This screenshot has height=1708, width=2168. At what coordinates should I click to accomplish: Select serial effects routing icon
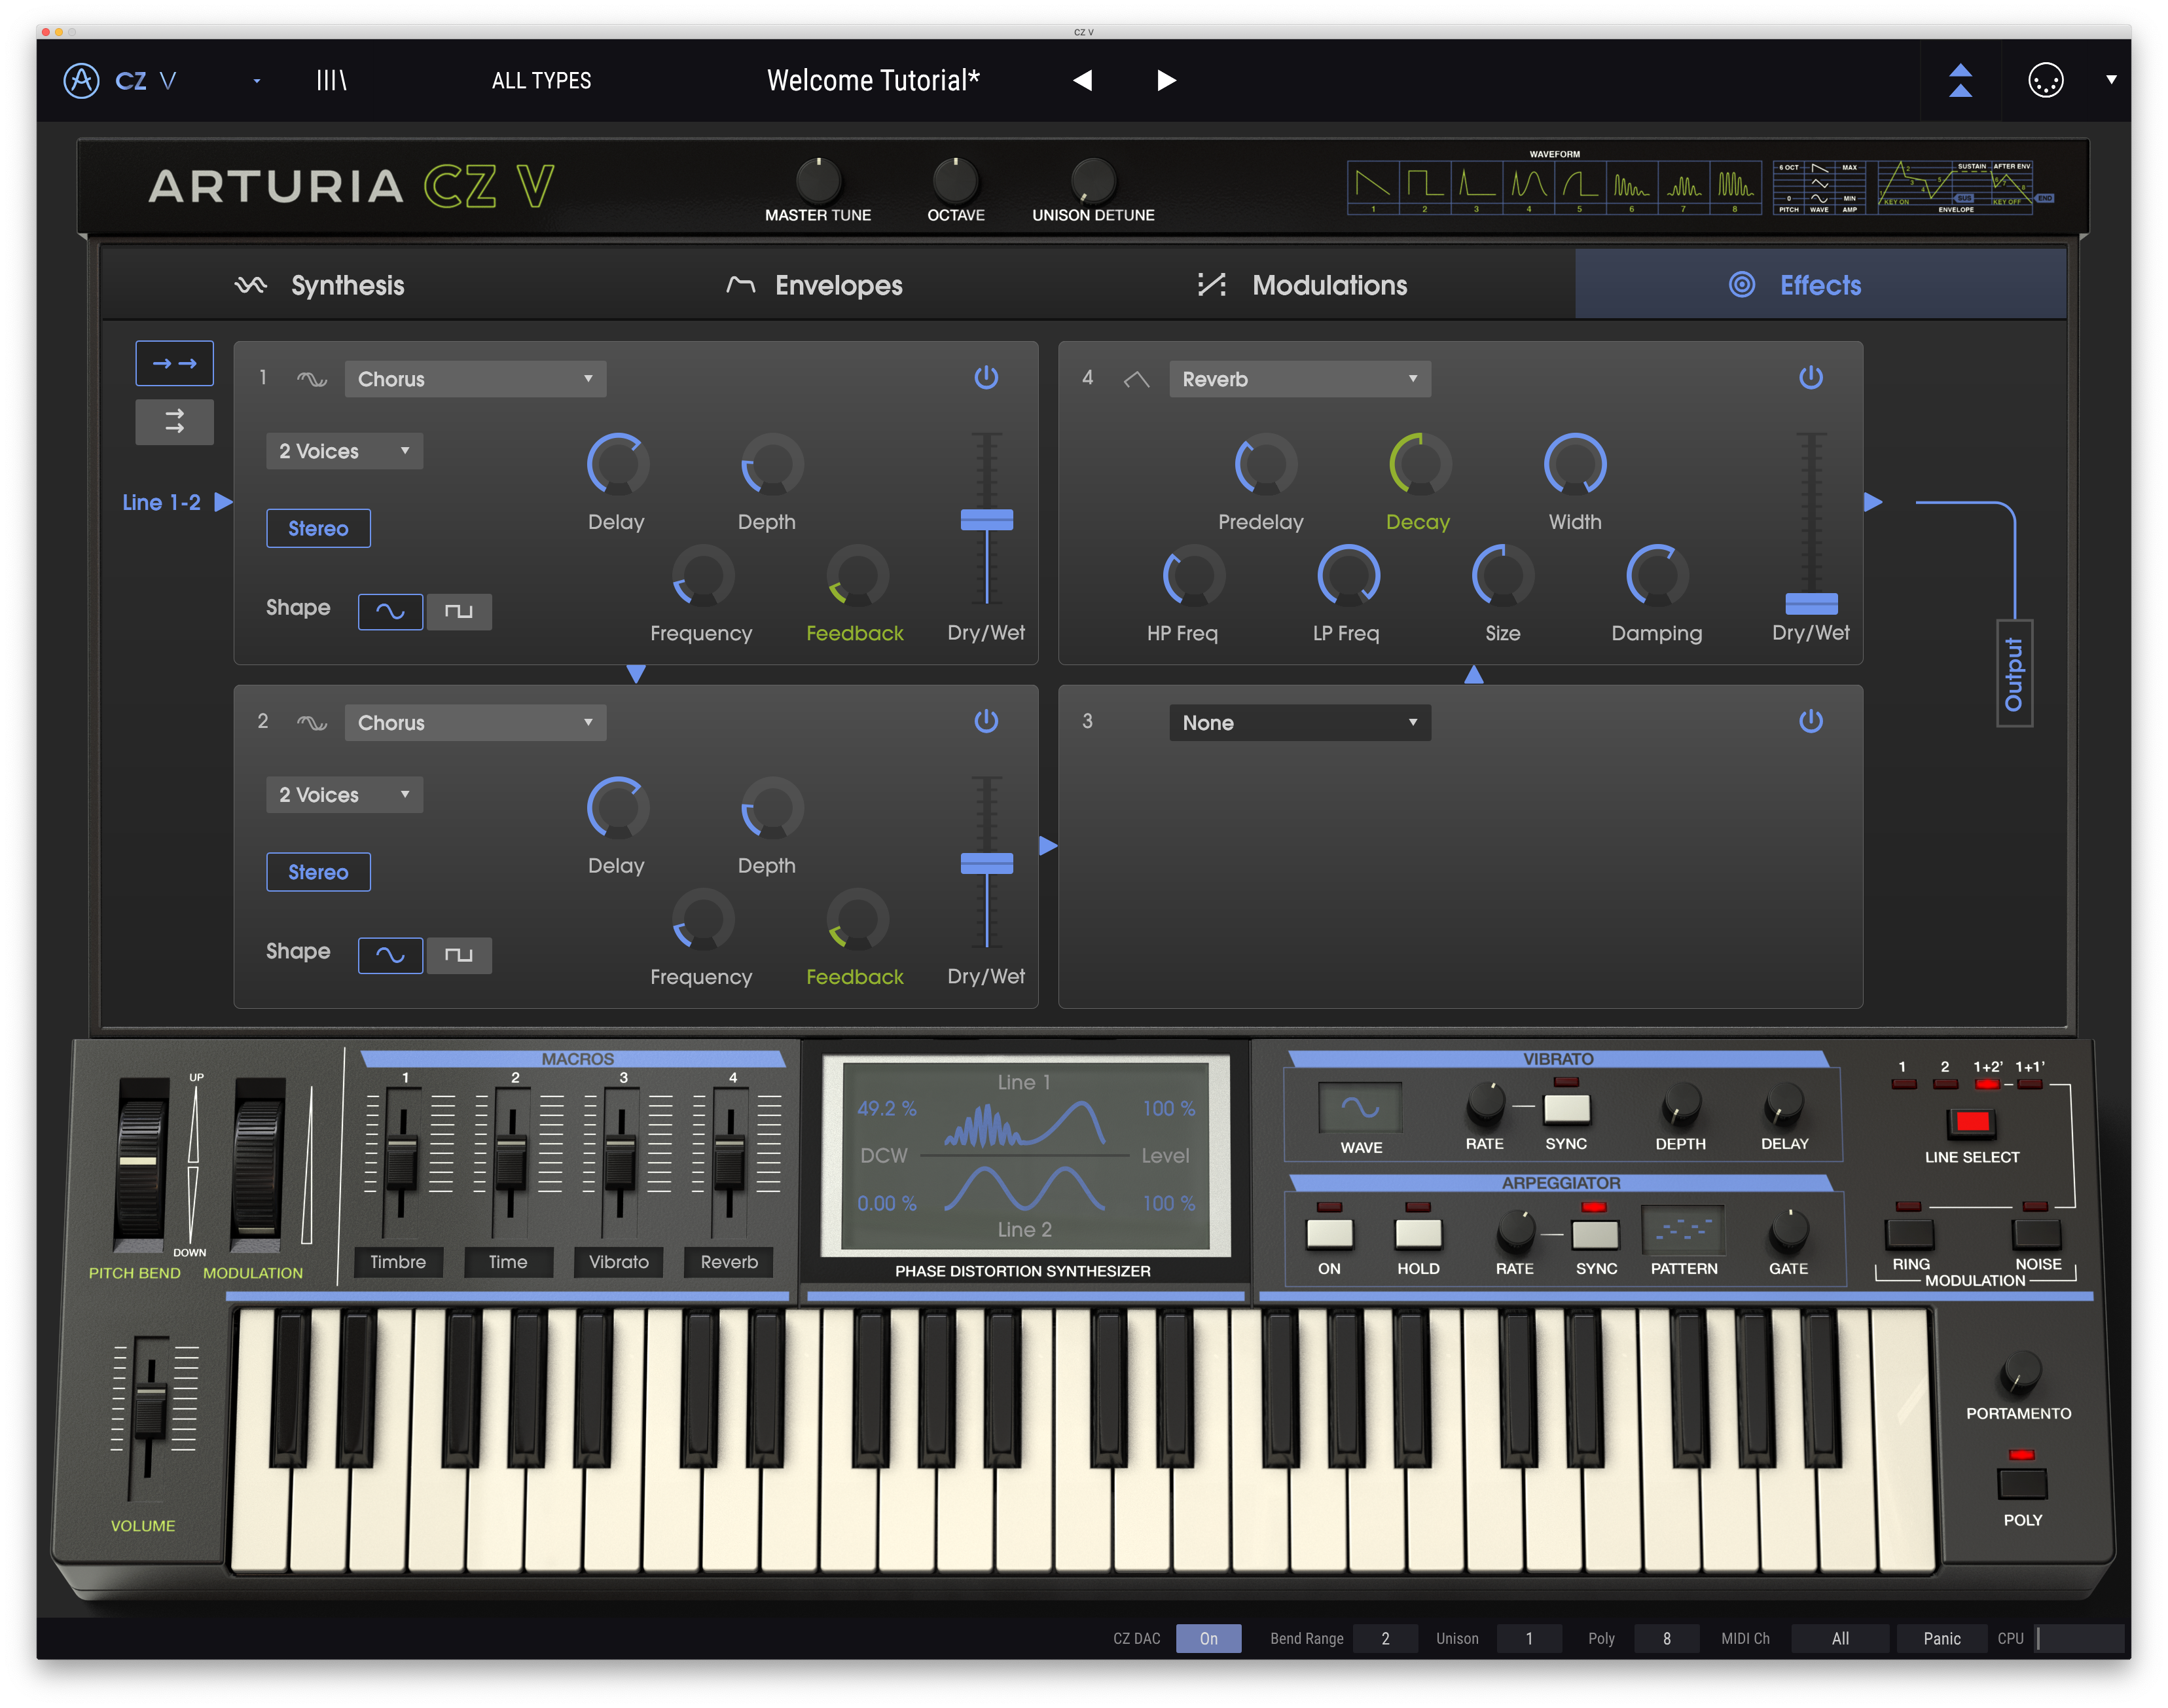(x=174, y=363)
